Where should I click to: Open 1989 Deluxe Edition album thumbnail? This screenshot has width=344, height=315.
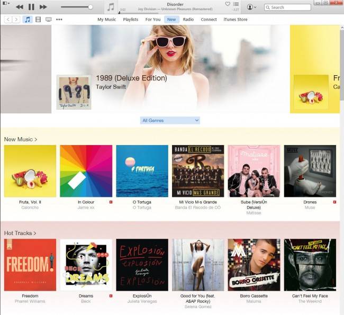[74, 92]
